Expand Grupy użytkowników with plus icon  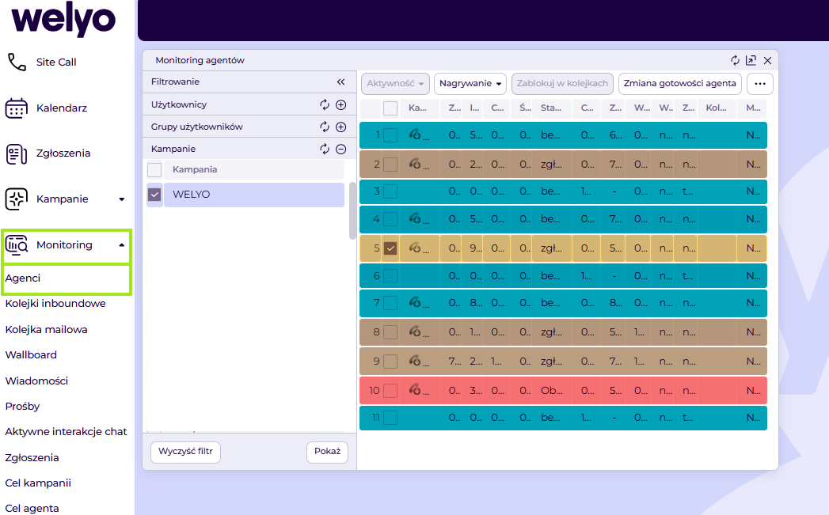click(341, 127)
